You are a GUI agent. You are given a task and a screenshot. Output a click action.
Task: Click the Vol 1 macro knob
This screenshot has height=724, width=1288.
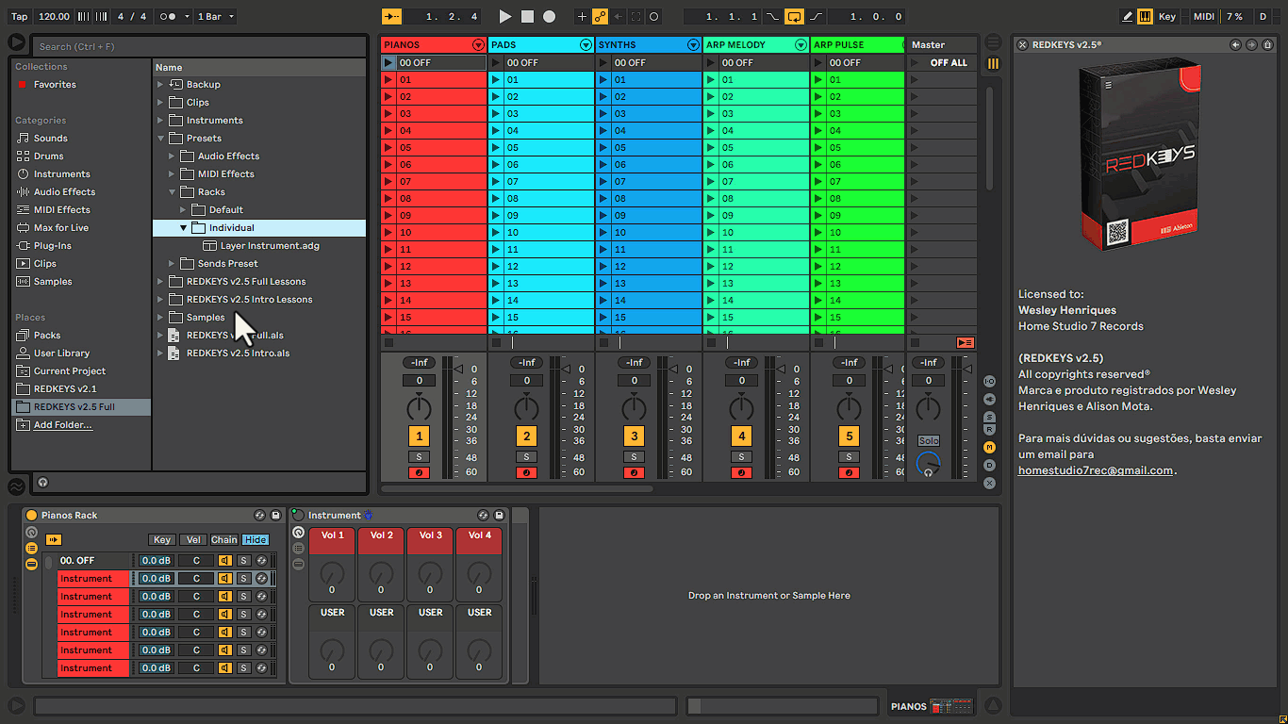point(331,574)
